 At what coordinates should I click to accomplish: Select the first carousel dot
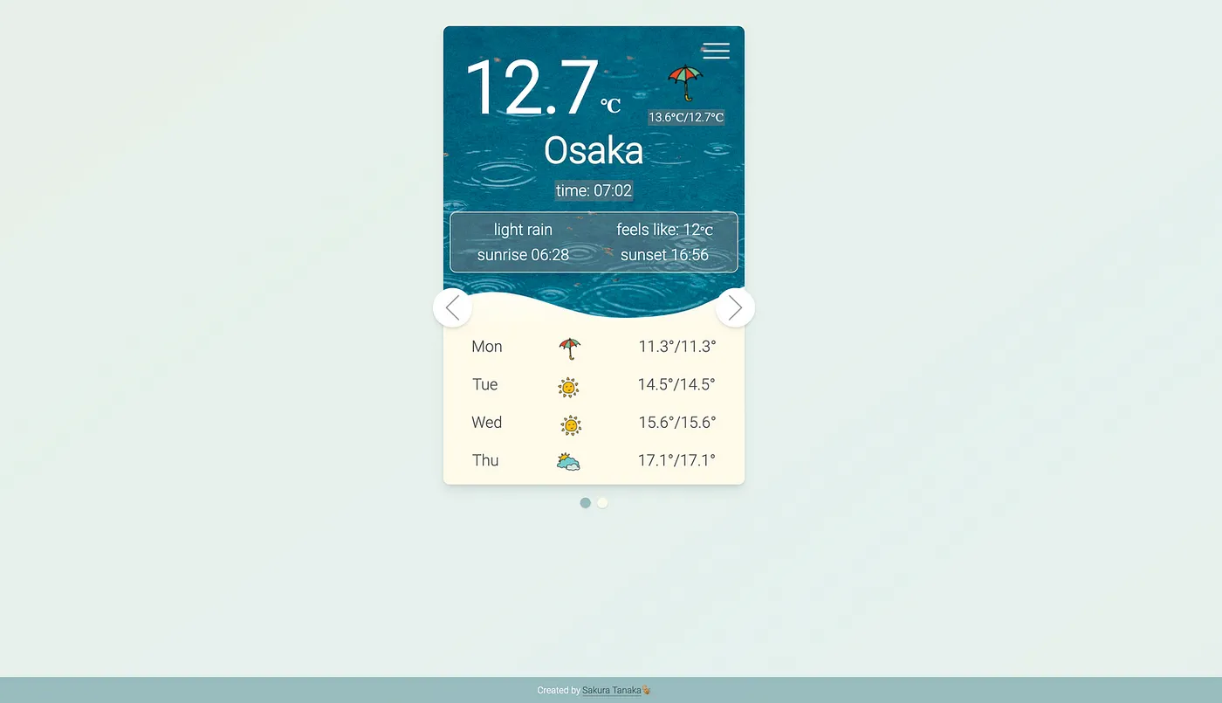[586, 503]
